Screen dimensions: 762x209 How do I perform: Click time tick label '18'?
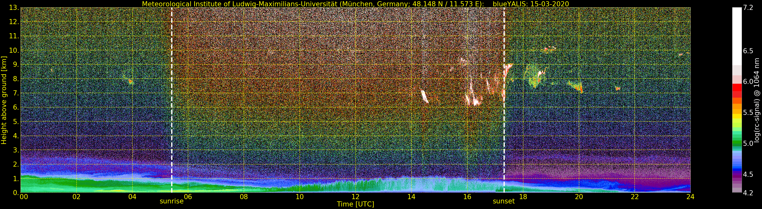pyautogui.click(x=523, y=197)
